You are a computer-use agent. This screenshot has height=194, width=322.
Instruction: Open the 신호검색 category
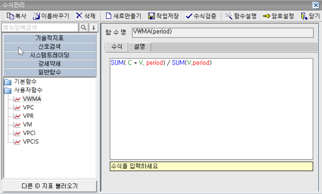click(x=50, y=47)
